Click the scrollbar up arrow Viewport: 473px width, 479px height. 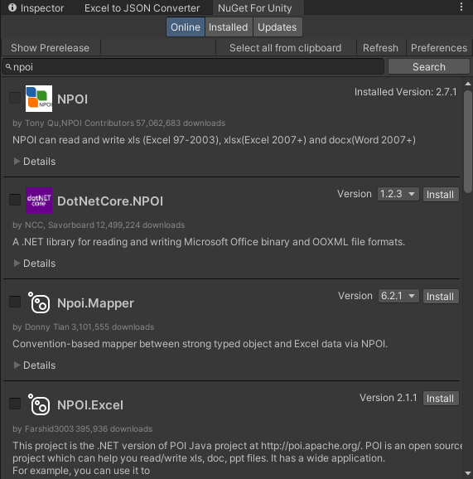[x=468, y=84]
